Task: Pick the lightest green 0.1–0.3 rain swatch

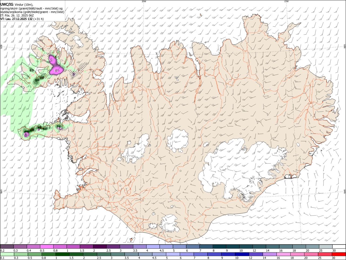Action: (7, 254)
